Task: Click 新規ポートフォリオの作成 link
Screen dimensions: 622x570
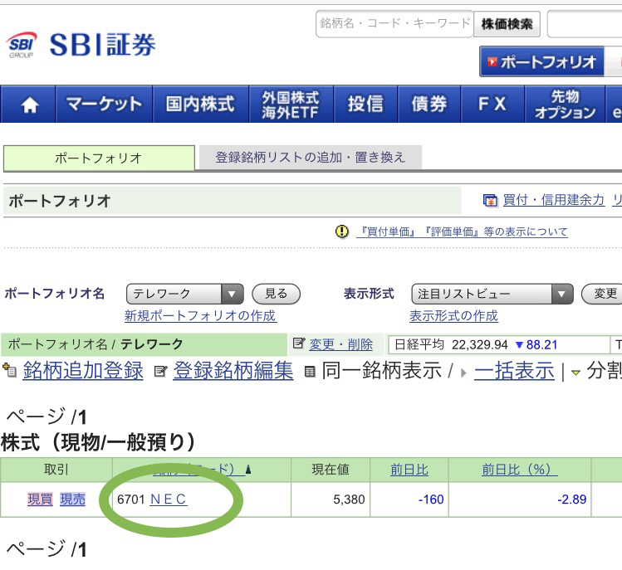Action: (200, 316)
